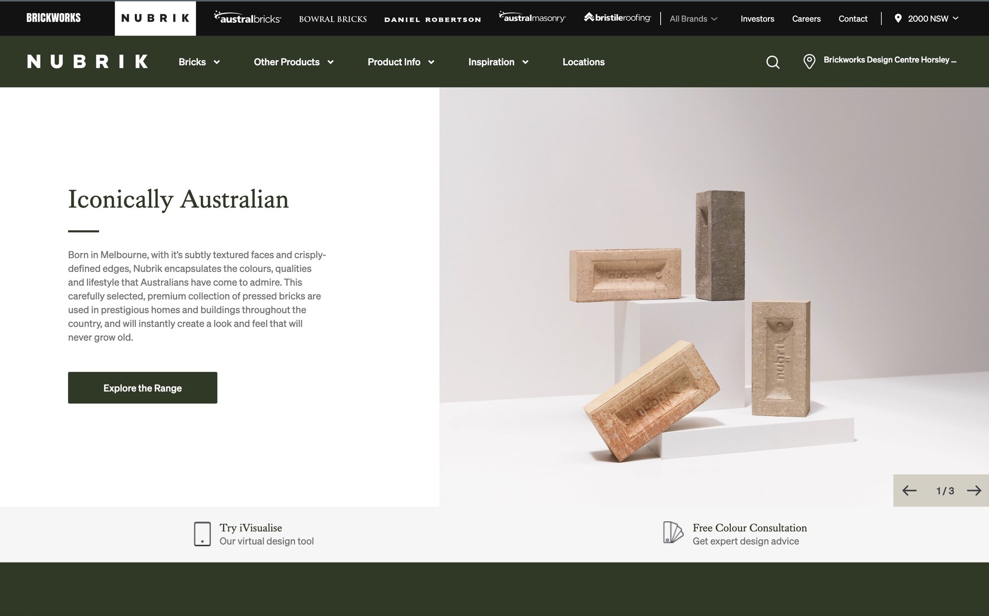Click the colour swatch fan icon
This screenshot has width=989, height=616.
673,532
